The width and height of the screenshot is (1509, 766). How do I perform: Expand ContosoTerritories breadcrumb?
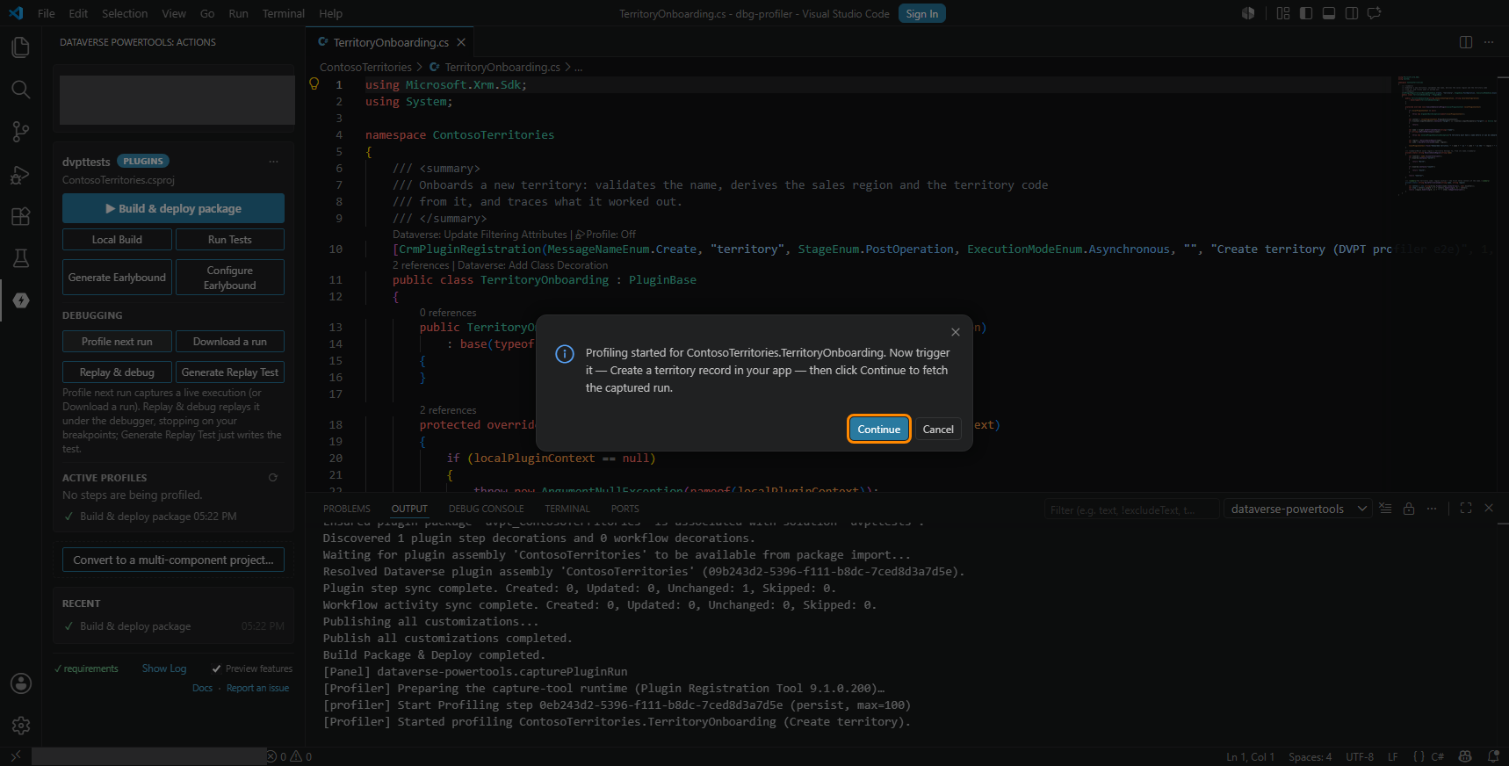pos(365,67)
